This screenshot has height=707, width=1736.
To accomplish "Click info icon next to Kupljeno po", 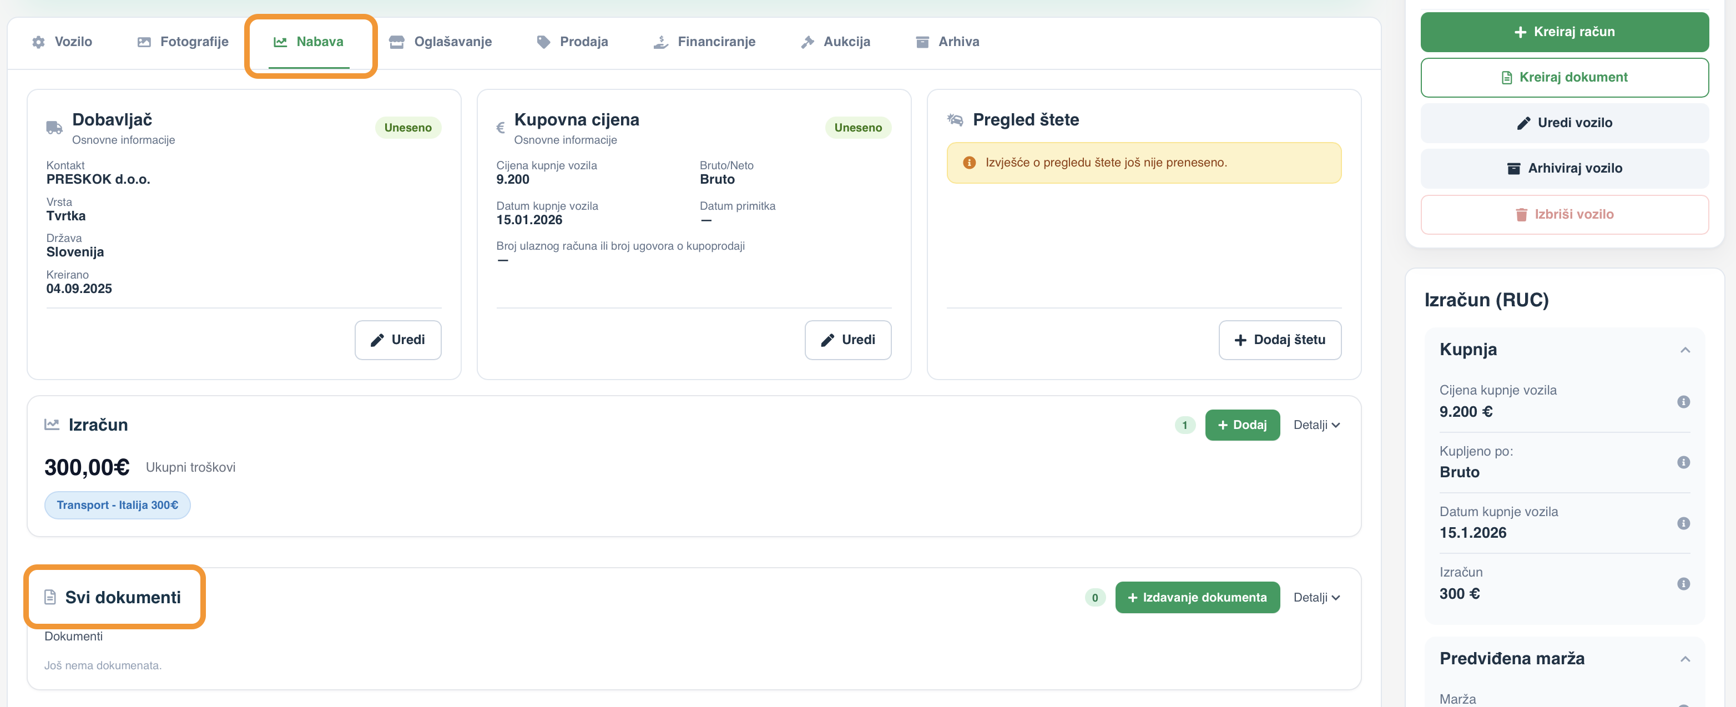I will click(1683, 462).
